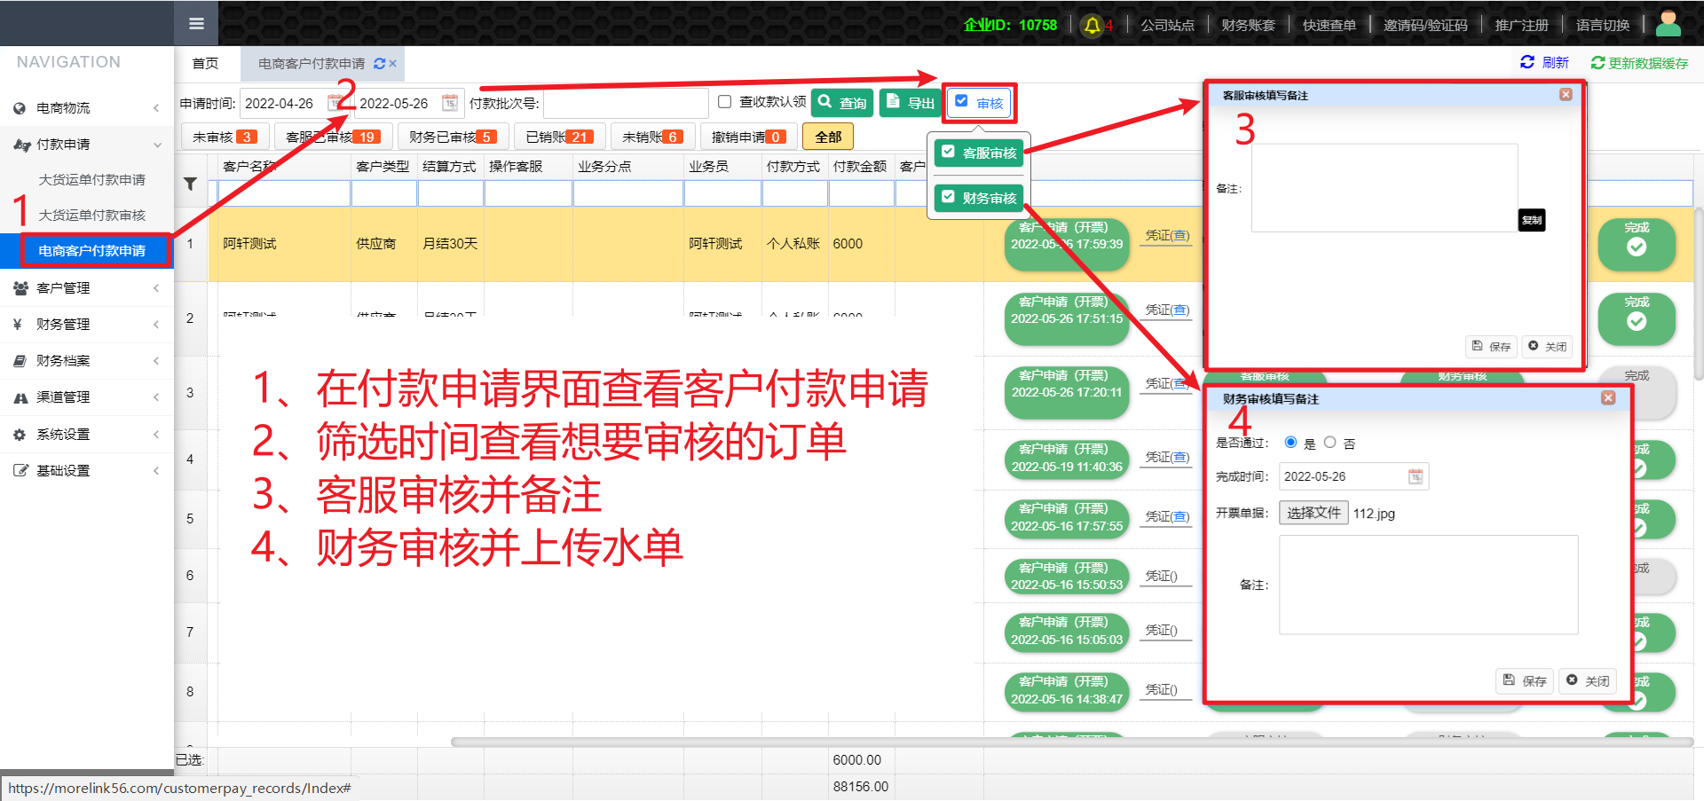Collapse the 付款申请 sidebar section
The image size is (1704, 801).
pos(87,145)
